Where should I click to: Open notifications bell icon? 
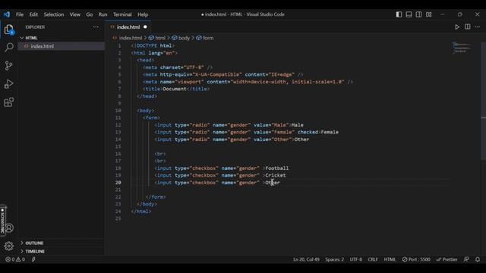478,259
